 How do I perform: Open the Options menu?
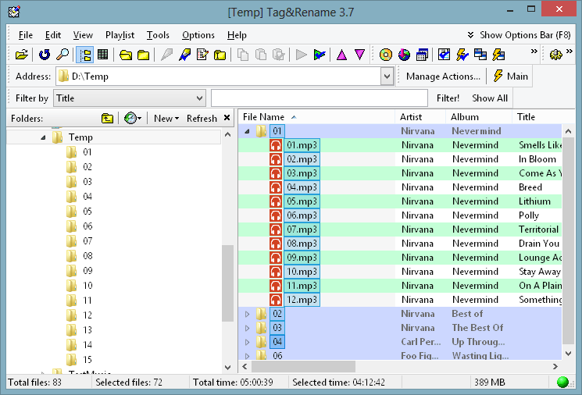pyautogui.click(x=198, y=35)
